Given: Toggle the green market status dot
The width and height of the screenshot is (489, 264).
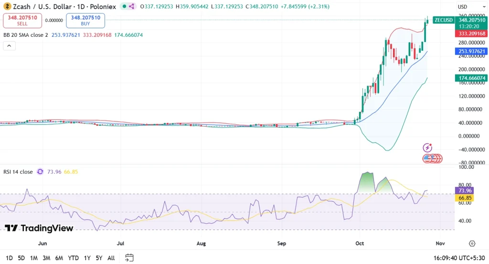Looking at the screenshot, I should click(x=123, y=6).
